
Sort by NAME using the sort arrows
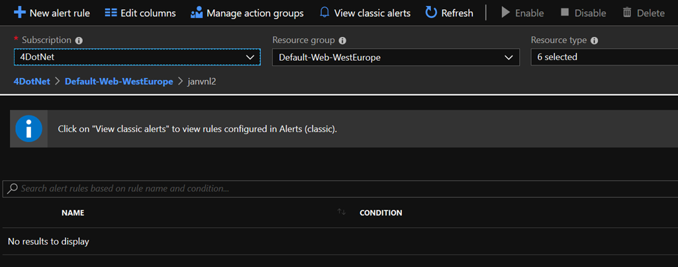342,211
